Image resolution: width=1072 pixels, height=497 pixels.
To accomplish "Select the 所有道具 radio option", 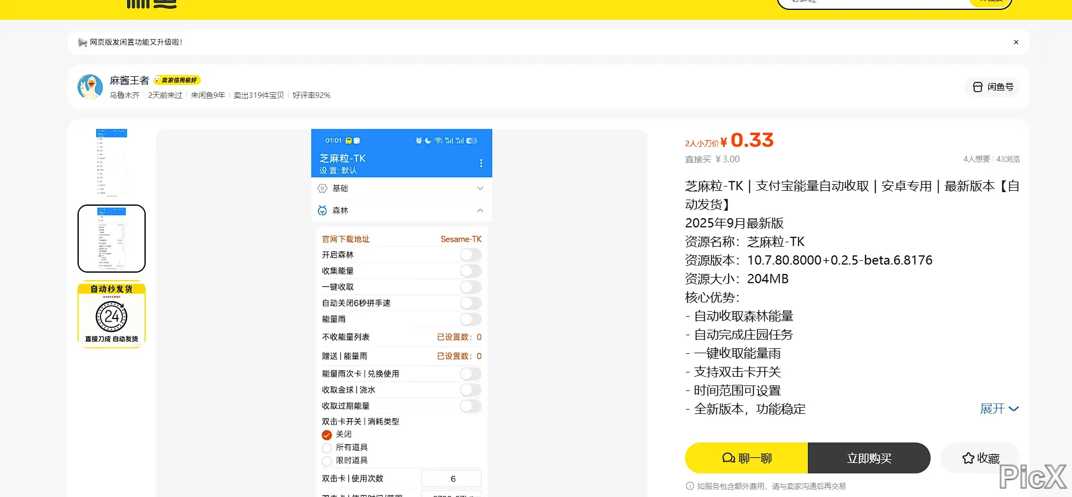I will point(327,448).
